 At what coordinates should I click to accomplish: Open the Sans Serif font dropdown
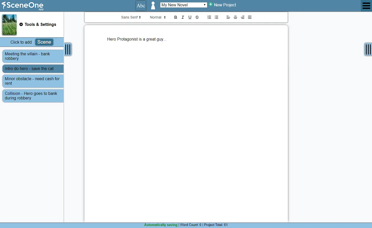131,17
